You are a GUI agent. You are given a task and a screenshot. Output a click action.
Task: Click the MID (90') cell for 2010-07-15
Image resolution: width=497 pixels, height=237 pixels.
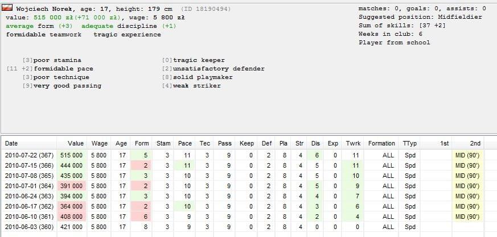click(x=467, y=165)
